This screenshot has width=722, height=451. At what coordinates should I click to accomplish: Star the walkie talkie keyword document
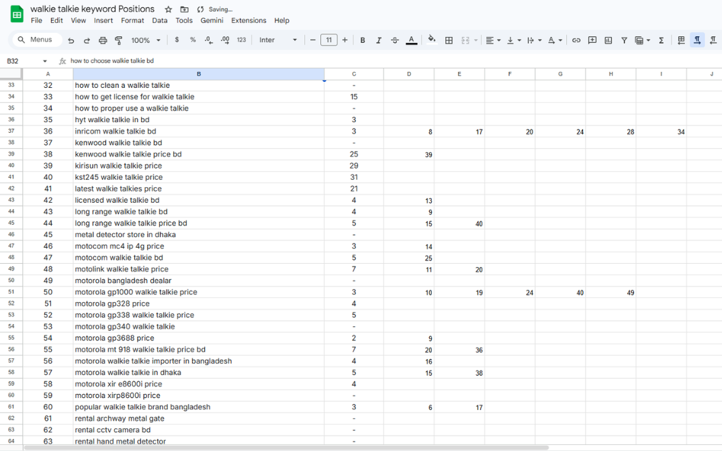click(x=169, y=9)
